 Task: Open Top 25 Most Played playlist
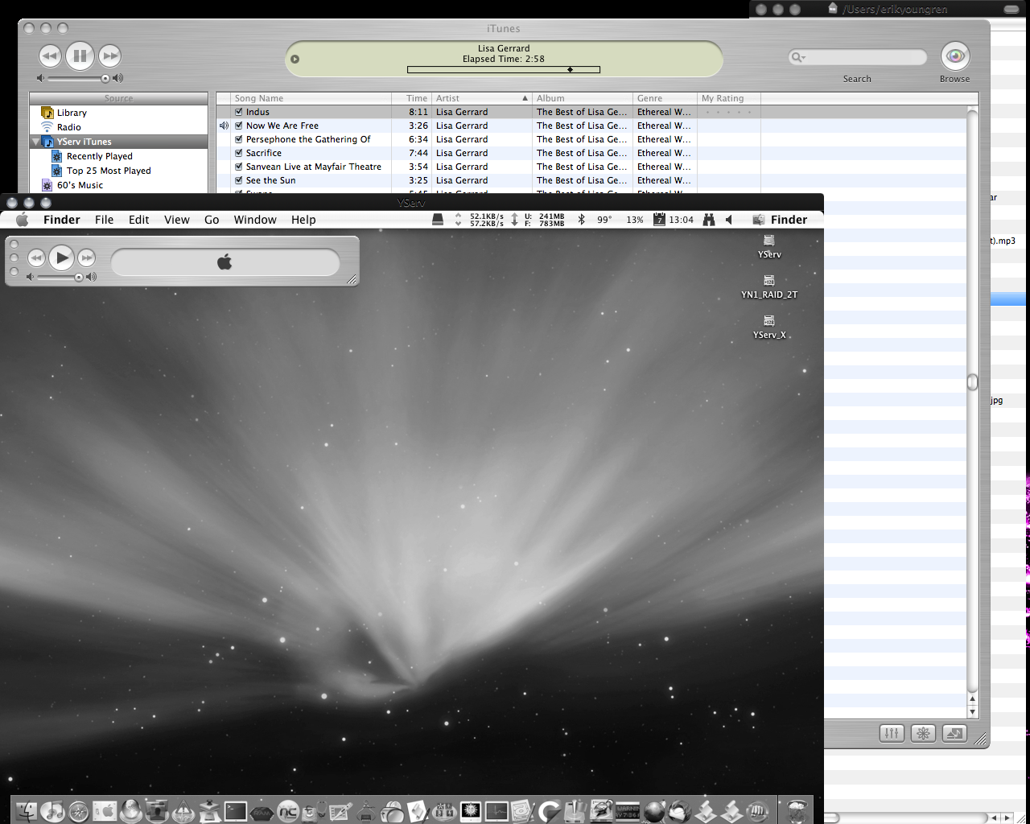pos(109,171)
